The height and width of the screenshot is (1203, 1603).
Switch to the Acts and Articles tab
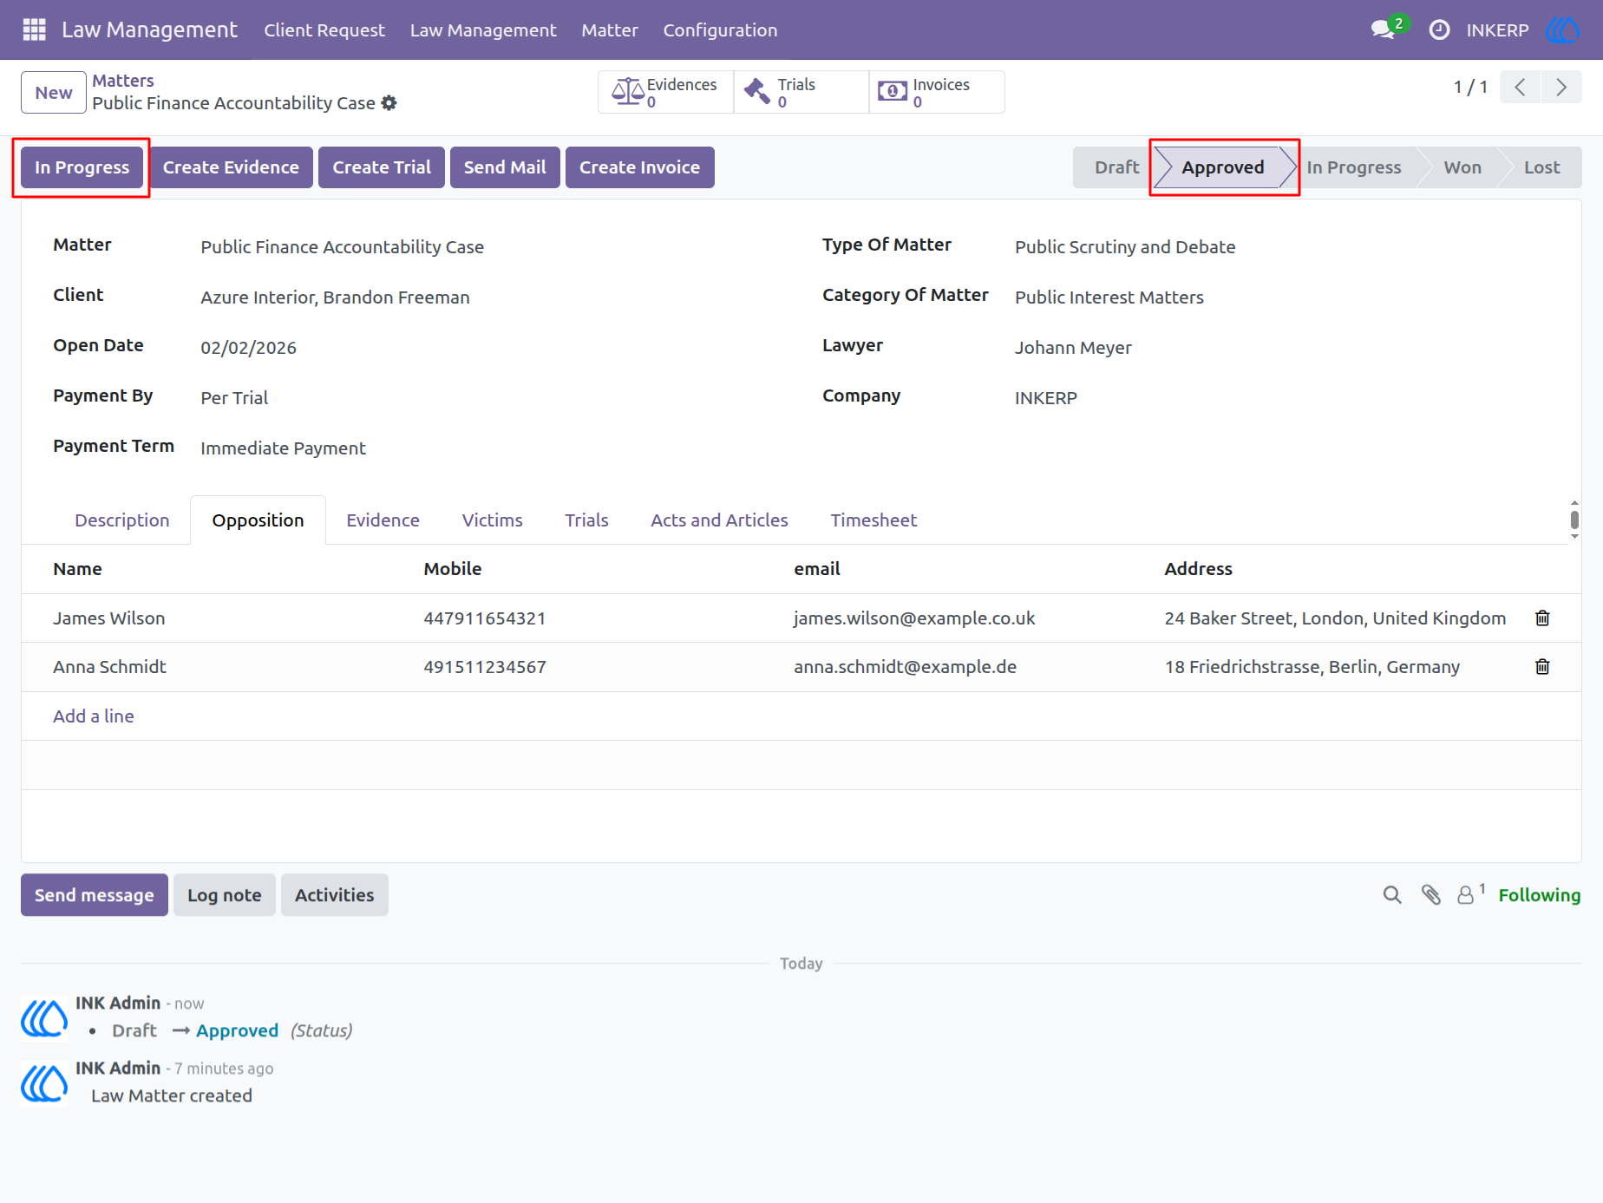pyautogui.click(x=719, y=520)
